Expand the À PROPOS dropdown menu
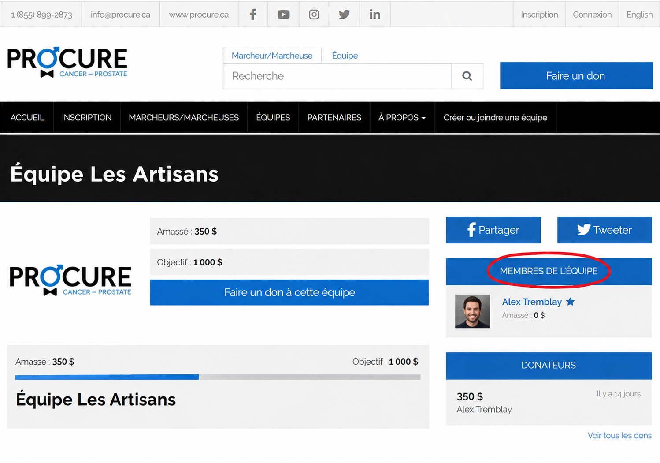 pos(402,118)
